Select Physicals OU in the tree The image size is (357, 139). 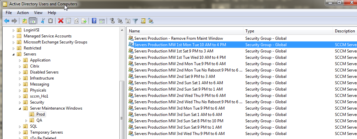click(x=38, y=90)
